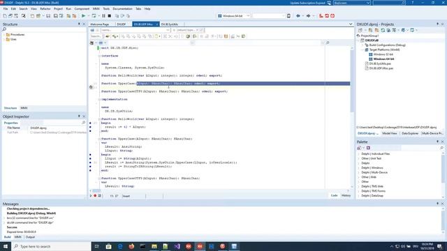
Task: Click the red record macro button below editor
Action: (x=95, y=196)
